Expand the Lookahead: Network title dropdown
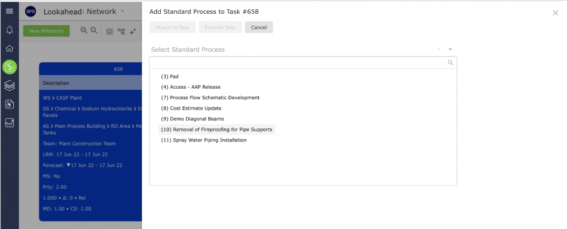Image resolution: width=567 pixels, height=229 pixels. pyautogui.click(x=122, y=11)
